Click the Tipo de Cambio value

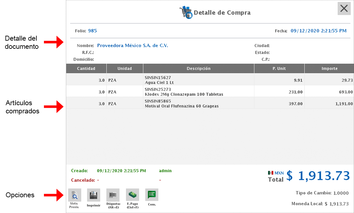pos(341,193)
